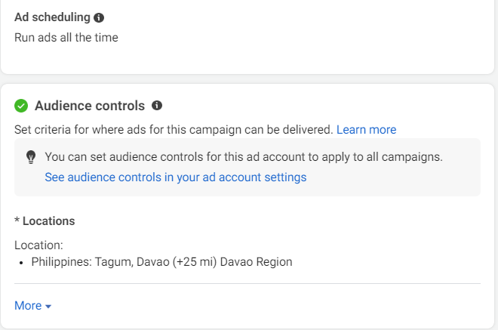498x330 pixels.
Task: Expand the More dropdown arrow
Action: pyautogui.click(x=48, y=307)
